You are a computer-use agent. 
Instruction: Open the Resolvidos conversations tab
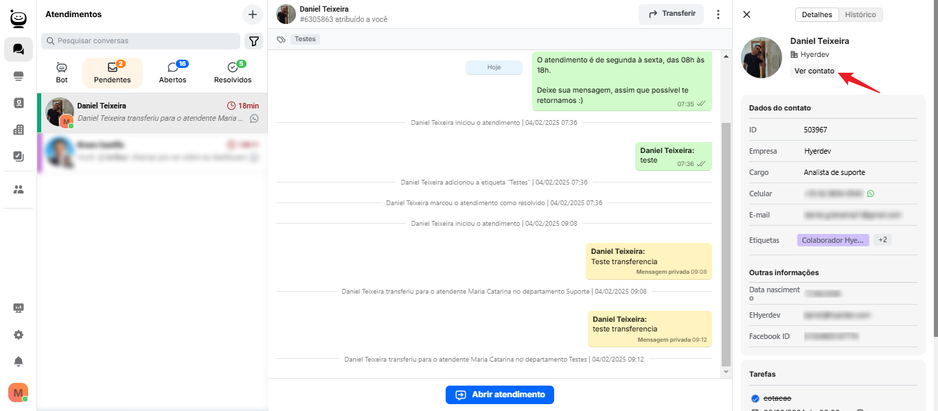[233, 73]
